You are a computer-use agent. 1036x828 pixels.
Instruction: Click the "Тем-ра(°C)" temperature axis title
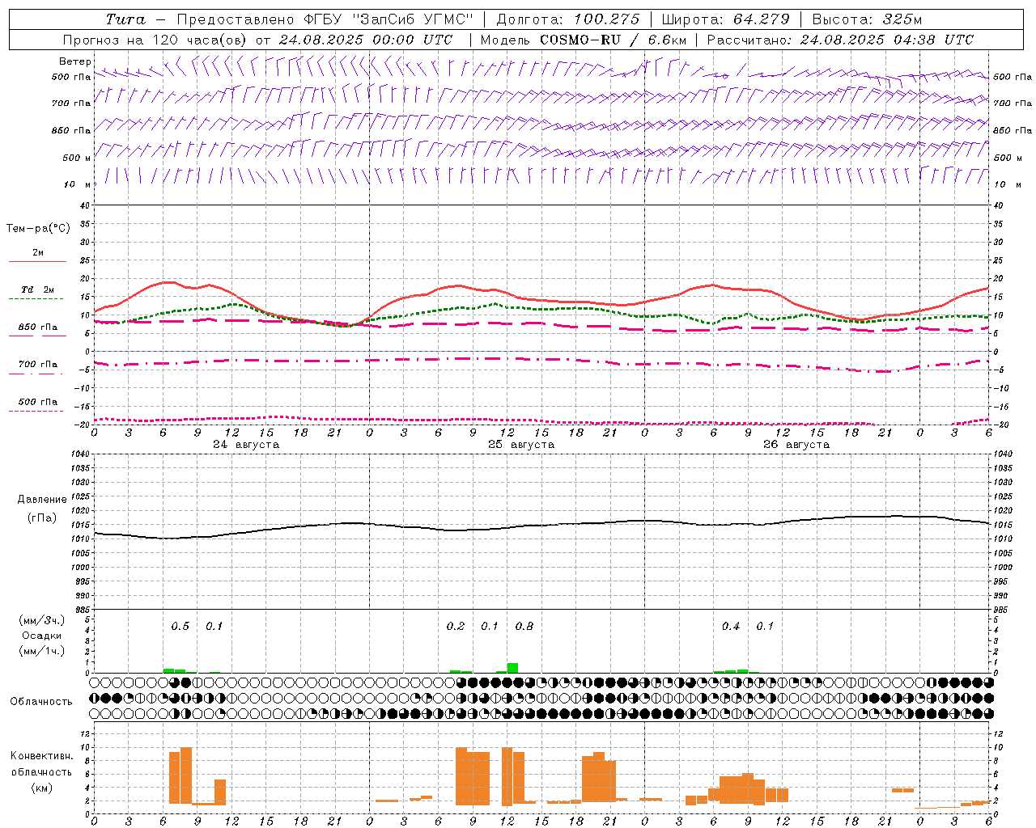(38, 229)
